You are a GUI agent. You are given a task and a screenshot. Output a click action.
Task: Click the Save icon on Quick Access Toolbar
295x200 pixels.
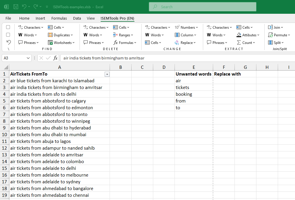coord(15,6)
